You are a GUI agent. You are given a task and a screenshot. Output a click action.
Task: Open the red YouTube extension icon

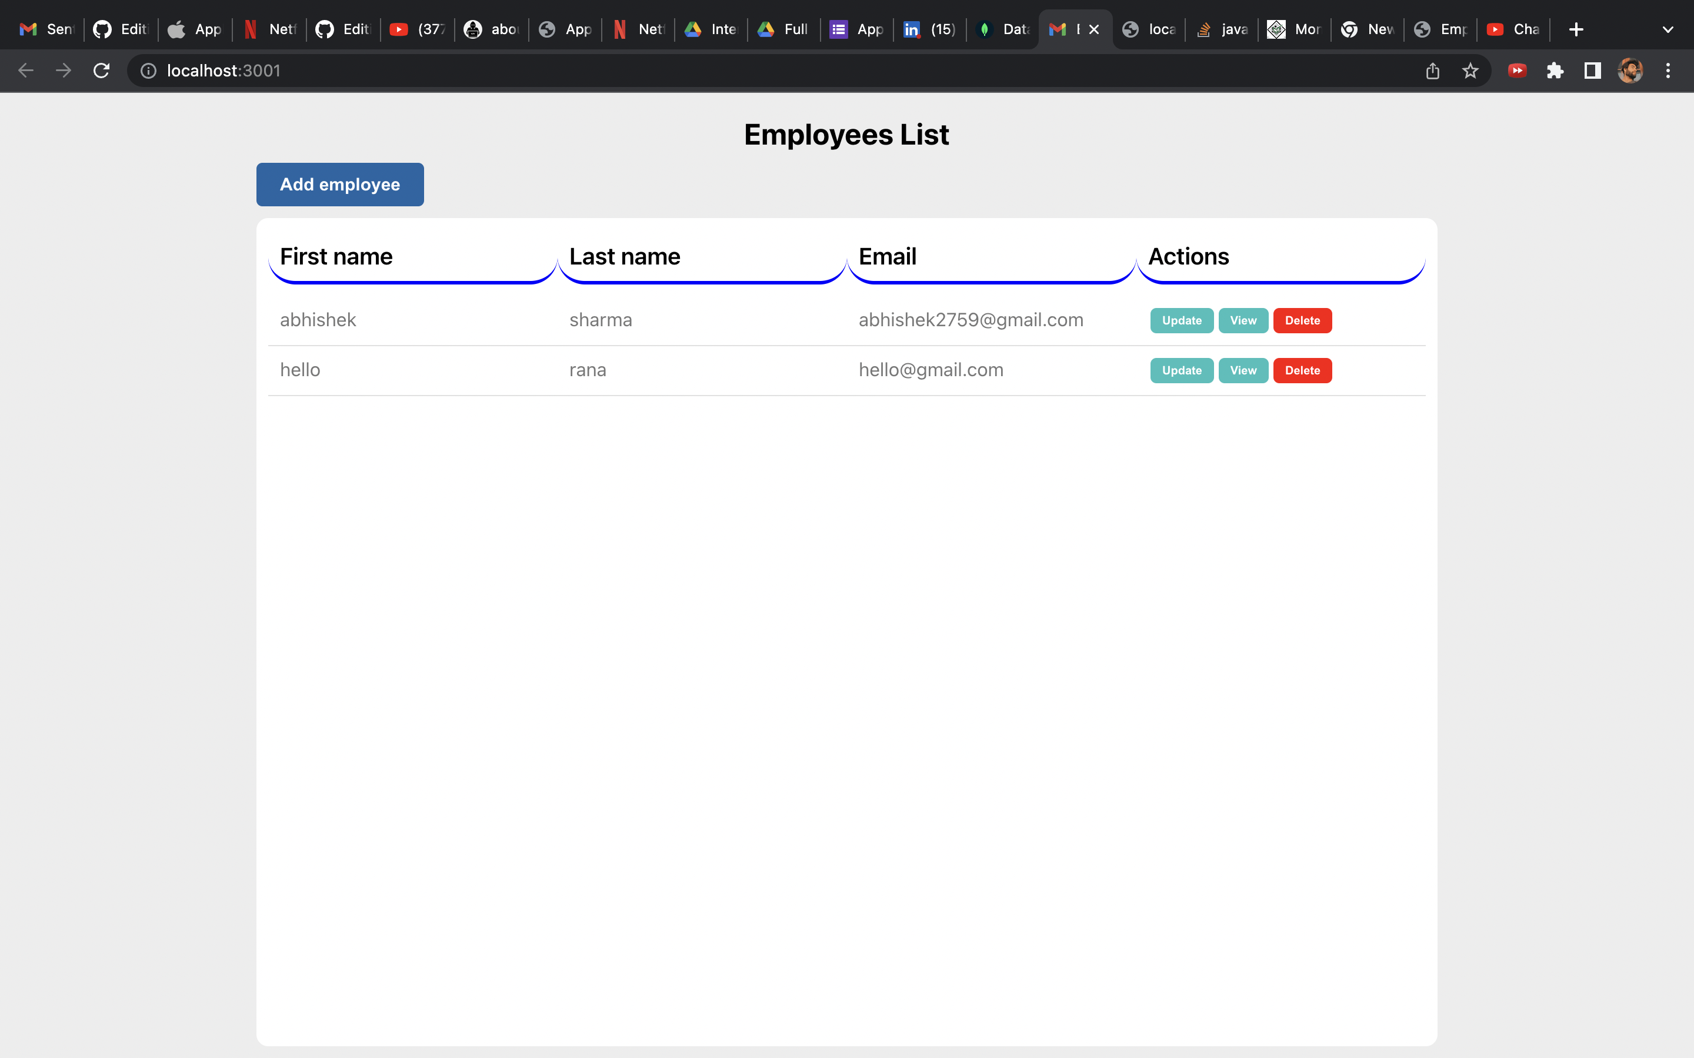pyautogui.click(x=1517, y=71)
